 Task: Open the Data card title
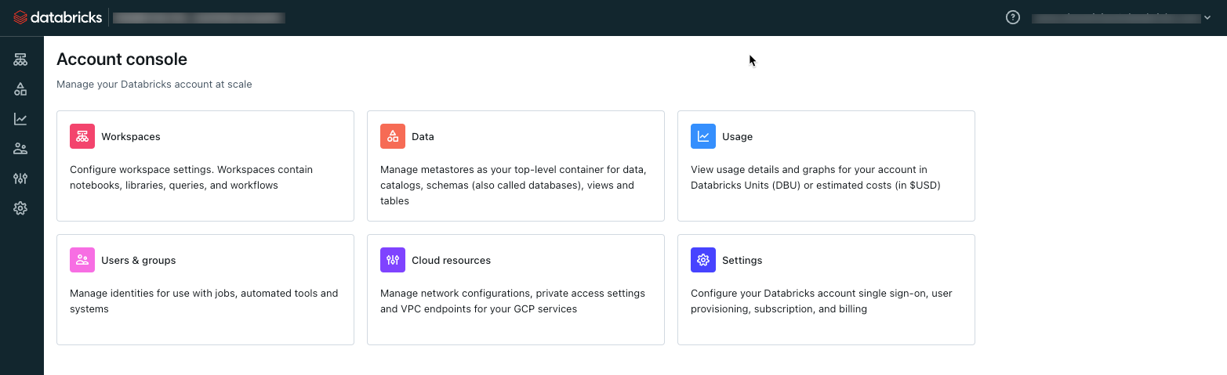click(x=423, y=136)
